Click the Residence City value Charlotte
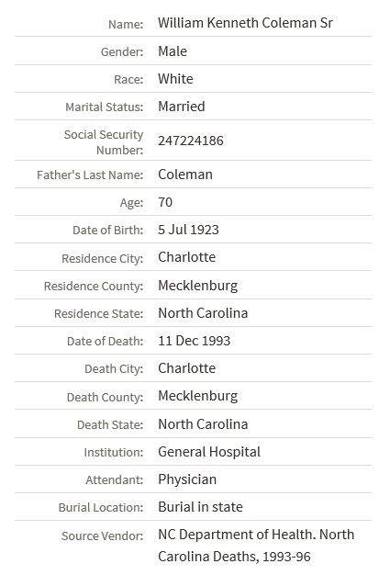379x575 pixels. pos(186,257)
